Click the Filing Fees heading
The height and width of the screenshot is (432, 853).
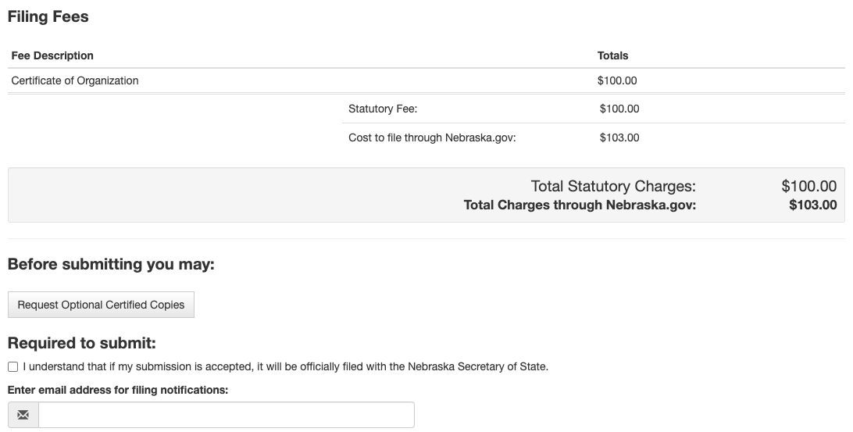(x=48, y=17)
